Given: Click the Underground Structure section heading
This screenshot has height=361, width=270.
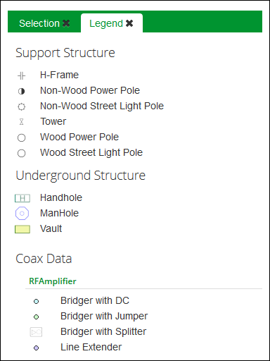Looking at the screenshot, I should point(81,176).
